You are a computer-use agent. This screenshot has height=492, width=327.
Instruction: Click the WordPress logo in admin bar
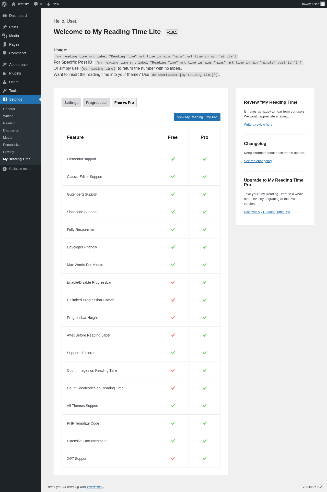4,4
